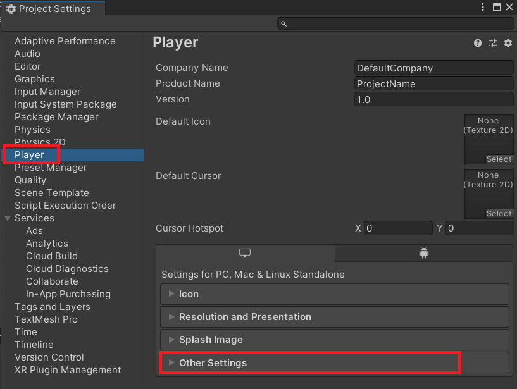Open Package Manager settings

pyautogui.click(x=56, y=117)
